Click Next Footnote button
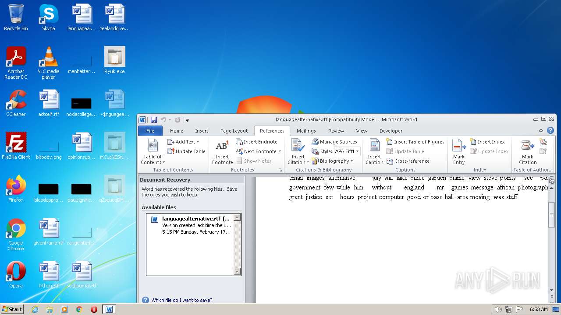Screen dimensions: 561x315 tap(256, 151)
